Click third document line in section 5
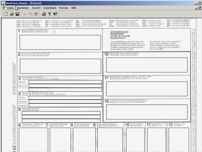Viewport: 202px width, 152px height. click(x=61, y=121)
